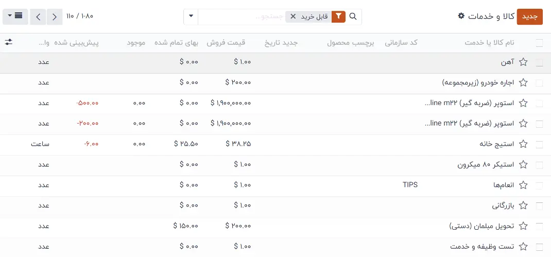Image resolution: width=551 pixels, height=257 pixels.
Task: Open the تحویل مبلمان (دستی) product
Action: tap(482, 226)
